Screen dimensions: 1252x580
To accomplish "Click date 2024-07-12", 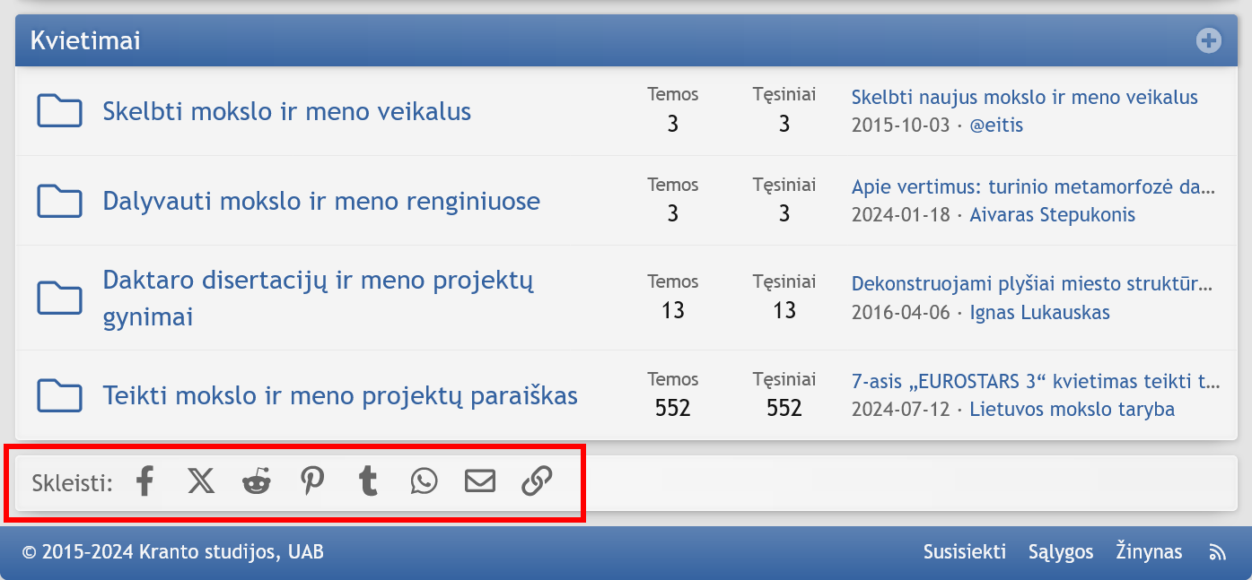I will click(x=900, y=410).
